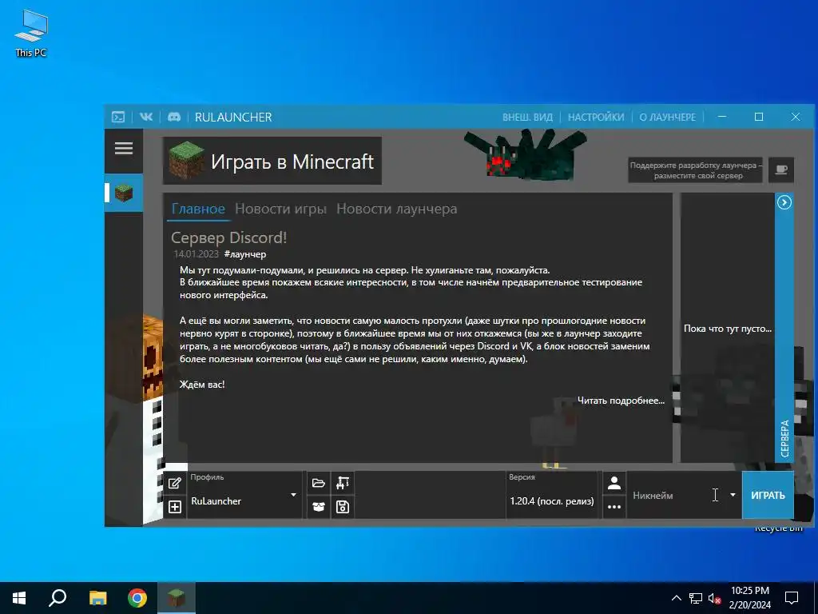Open the НАСТРОЙКИ menu
The height and width of the screenshot is (614, 818).
tap(596, 117)
